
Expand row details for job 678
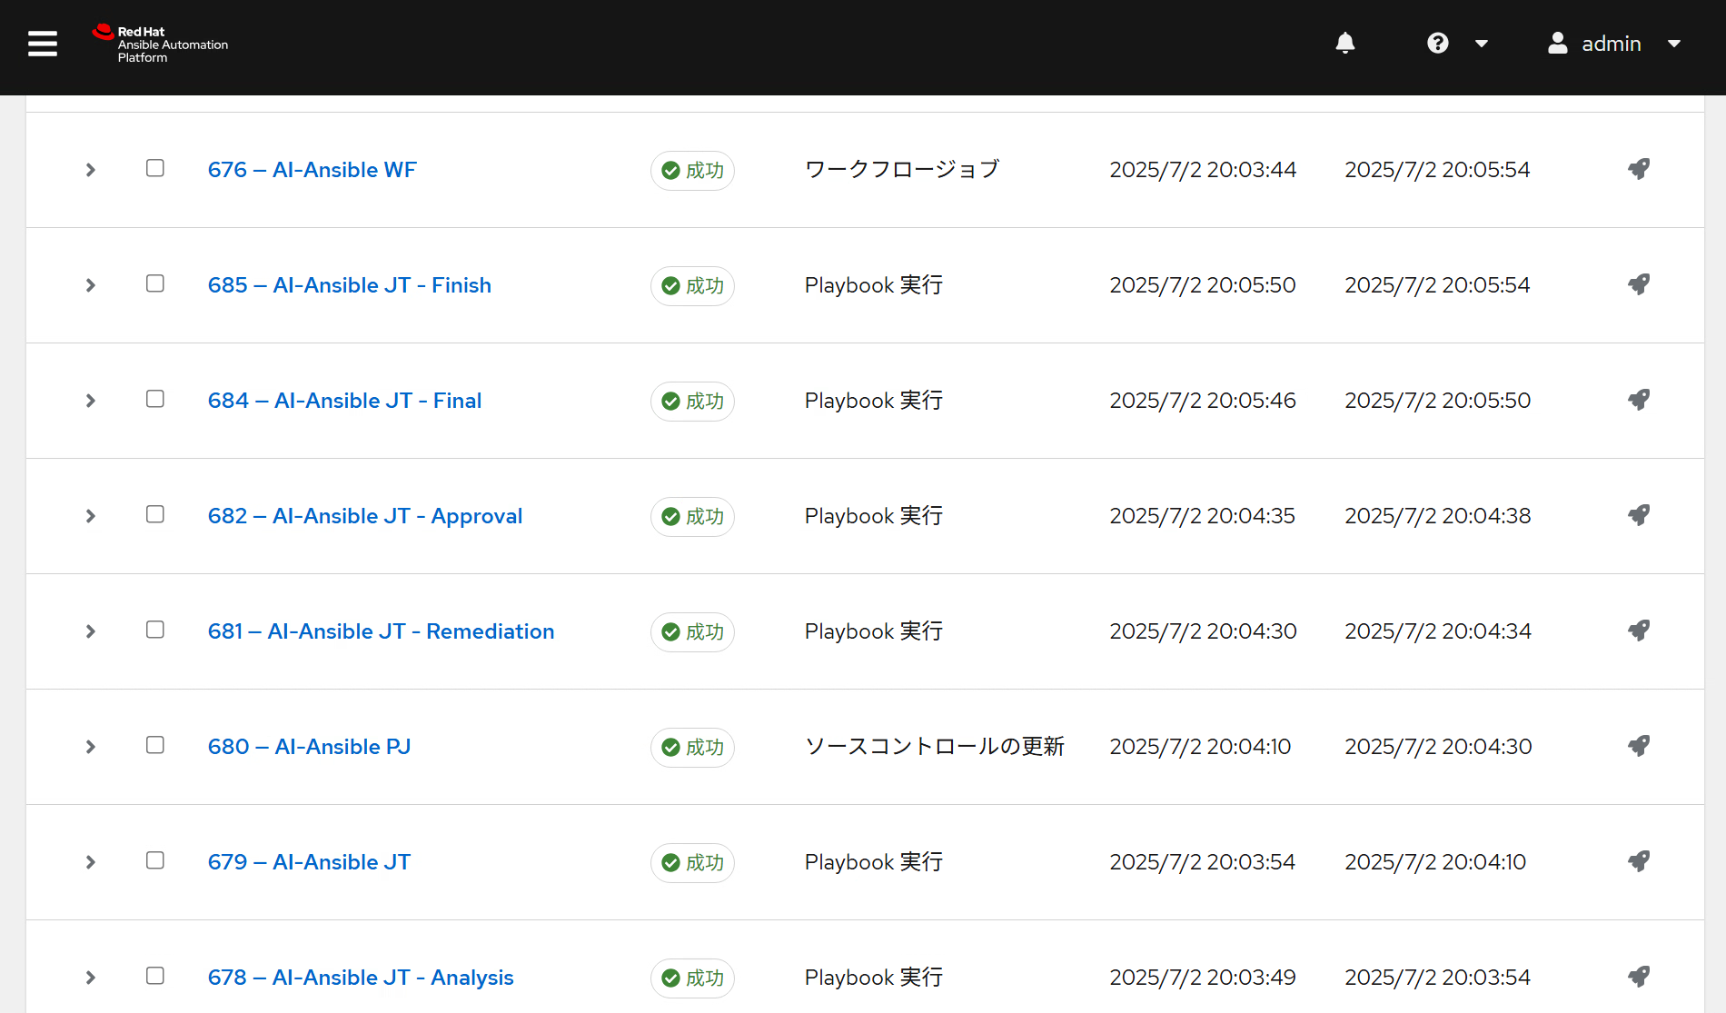point(90,978)
